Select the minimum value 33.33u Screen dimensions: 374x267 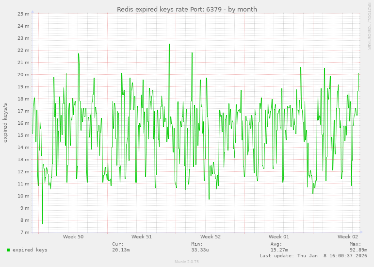coord(200,250)
